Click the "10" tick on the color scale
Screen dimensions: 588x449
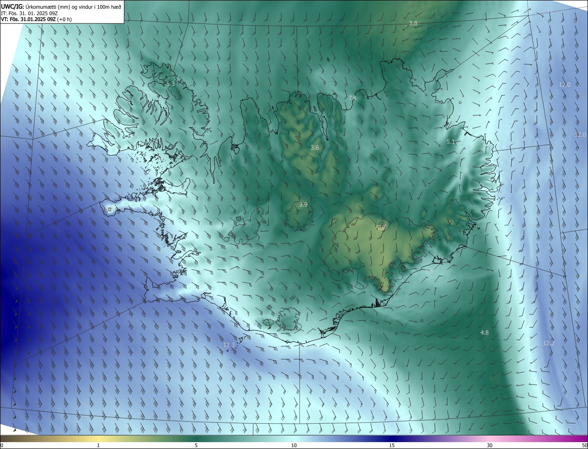tap(294, 446)
